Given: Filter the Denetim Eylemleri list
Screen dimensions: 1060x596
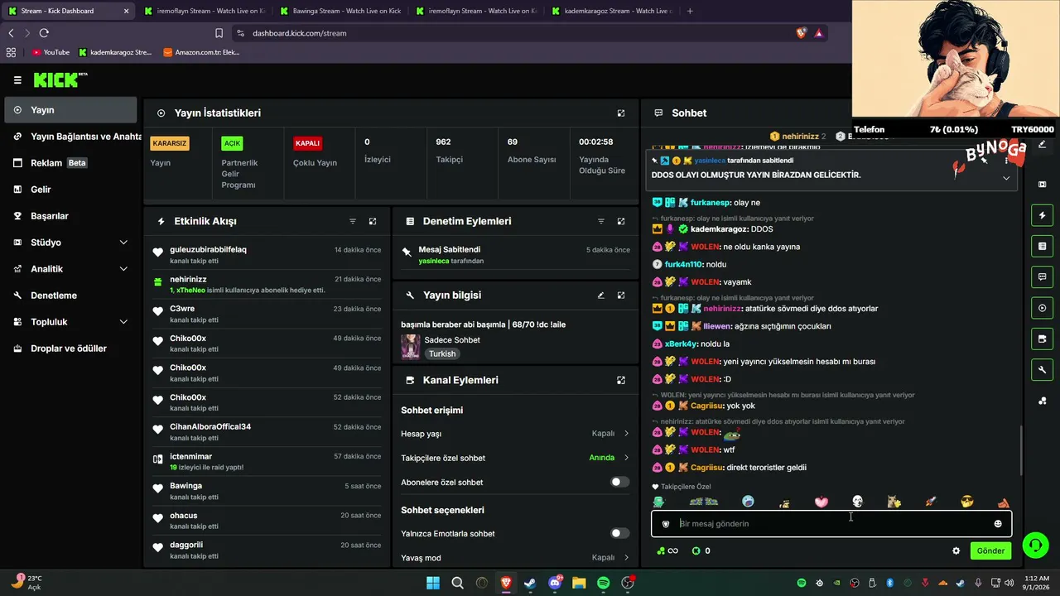Looking at the screenshot, I should 601,221.
